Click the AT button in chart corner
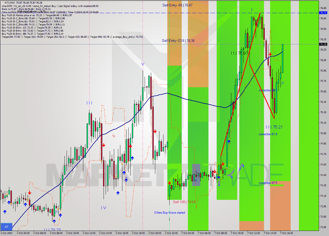Image resolution: width=329 pixels, height=236 pixels. point(6,227)
